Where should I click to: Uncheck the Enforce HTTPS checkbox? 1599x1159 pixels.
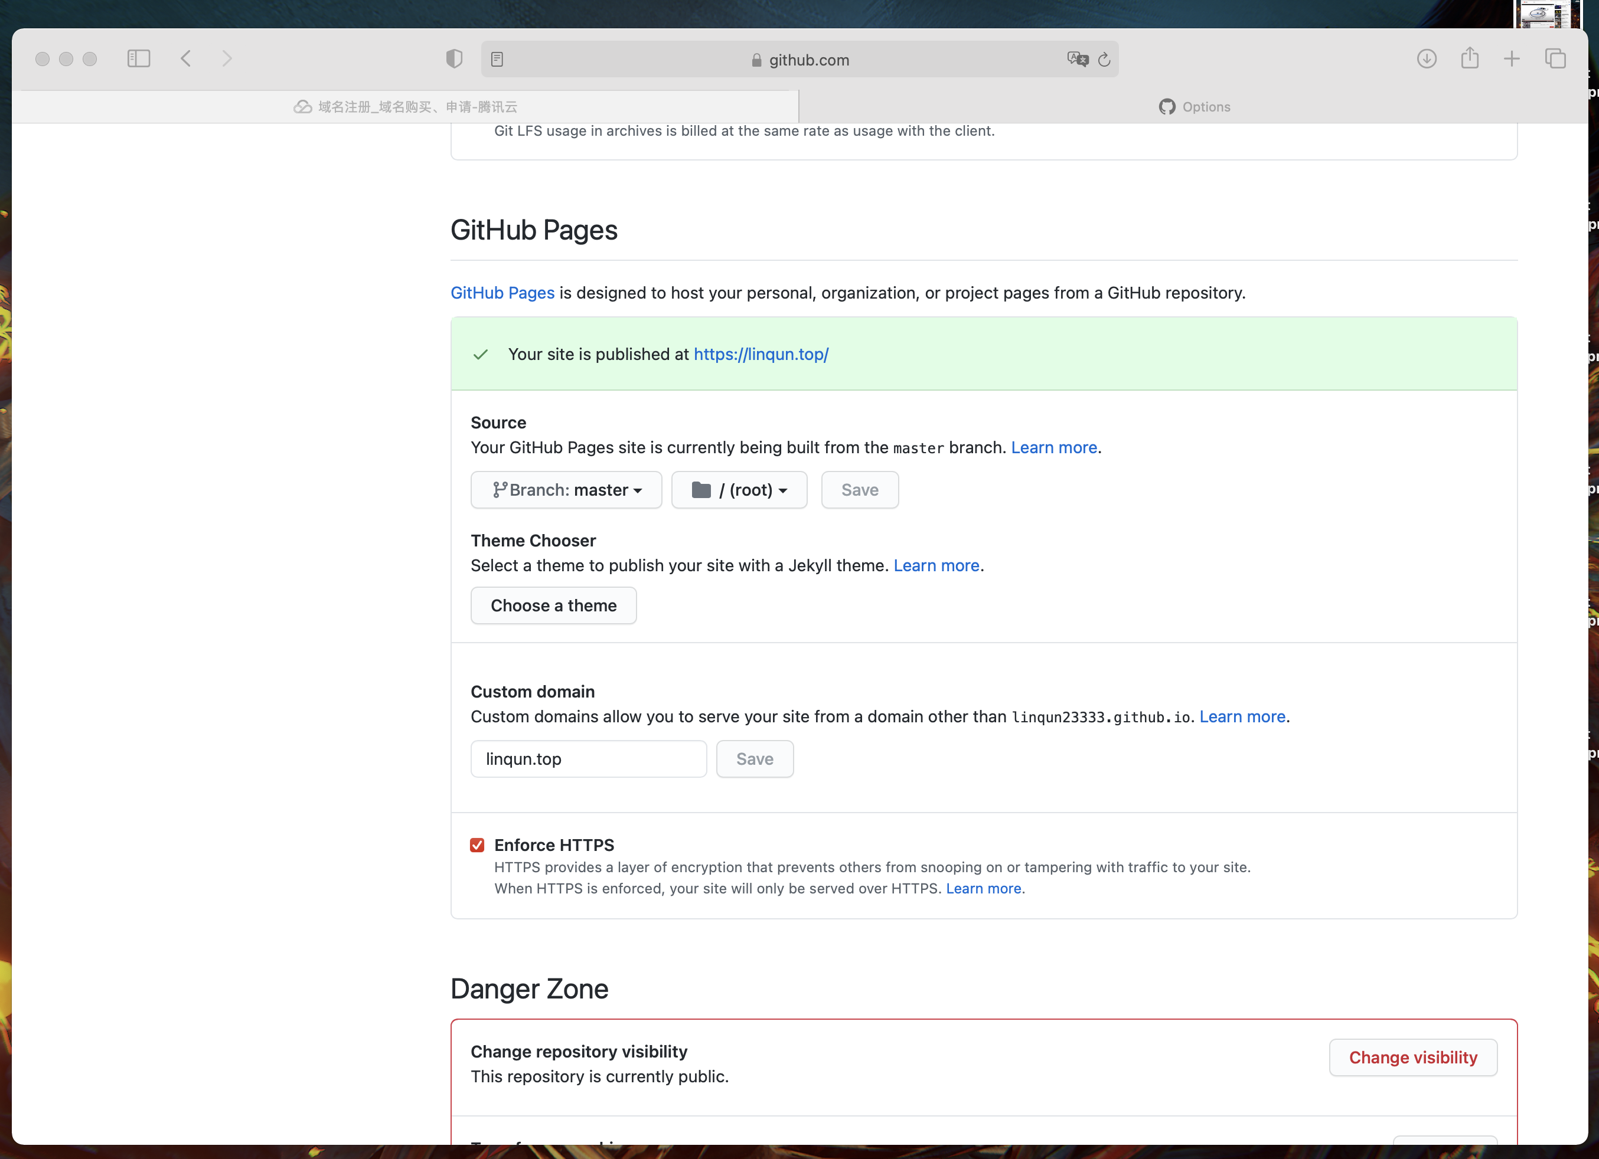tap(477, 845)
